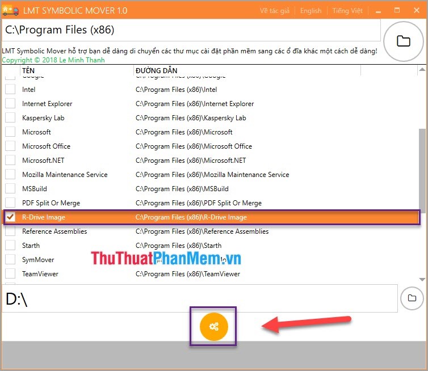
Task: Tick the Microsoft checkbox
Action: point(10,132)
